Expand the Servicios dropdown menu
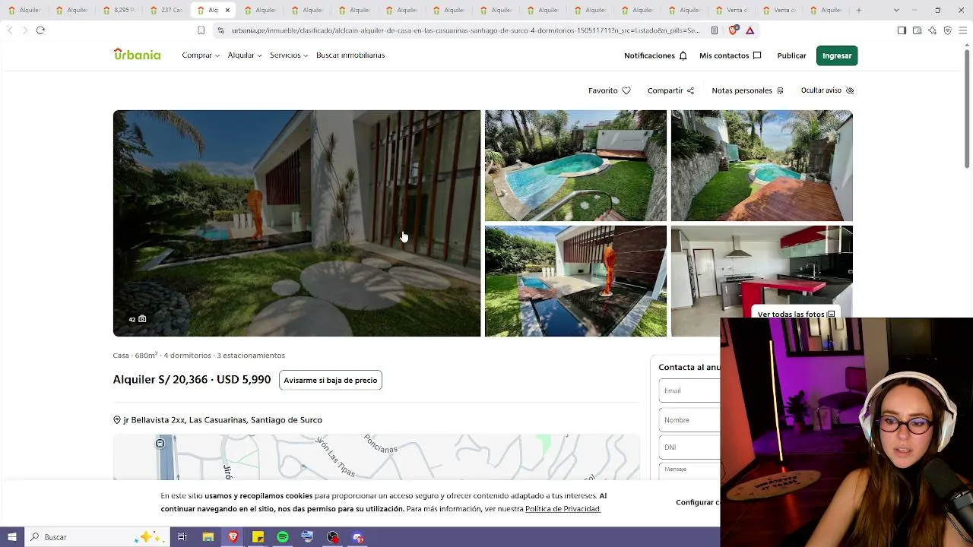 coord(289,55)
